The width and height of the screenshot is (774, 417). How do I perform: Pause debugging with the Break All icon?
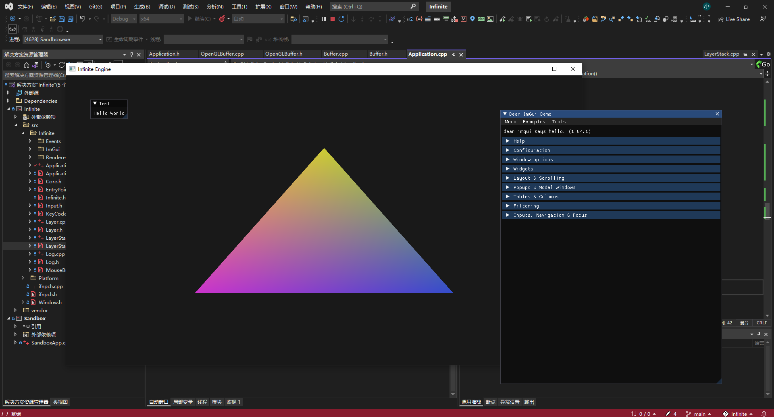coord(323,19)
